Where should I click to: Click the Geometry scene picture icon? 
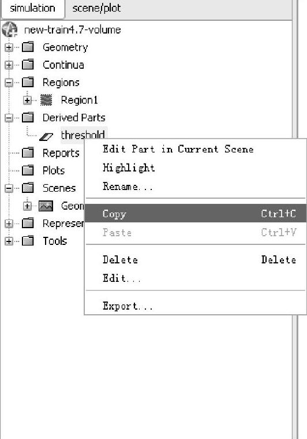pos(46,206)
